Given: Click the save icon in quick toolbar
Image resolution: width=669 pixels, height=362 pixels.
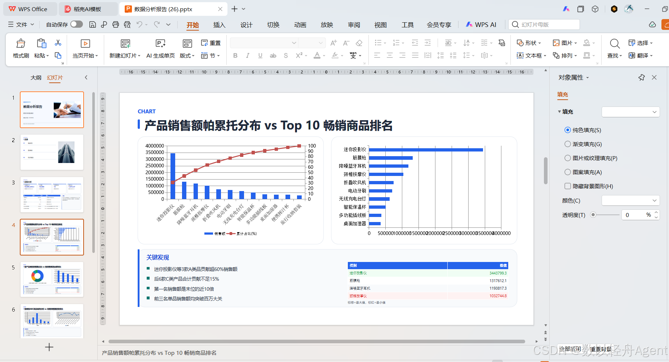Looking at the screenshot, I should pos(93,24).
